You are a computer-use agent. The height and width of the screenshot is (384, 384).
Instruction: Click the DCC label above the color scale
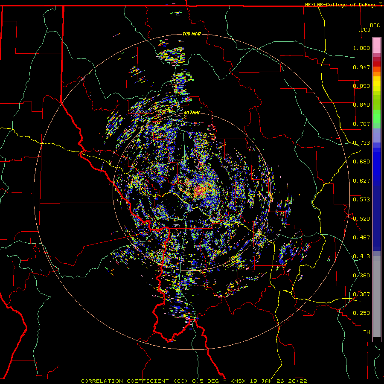coord(375,26)
